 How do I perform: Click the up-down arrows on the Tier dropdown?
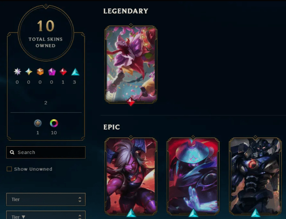[x=80, y=199]
